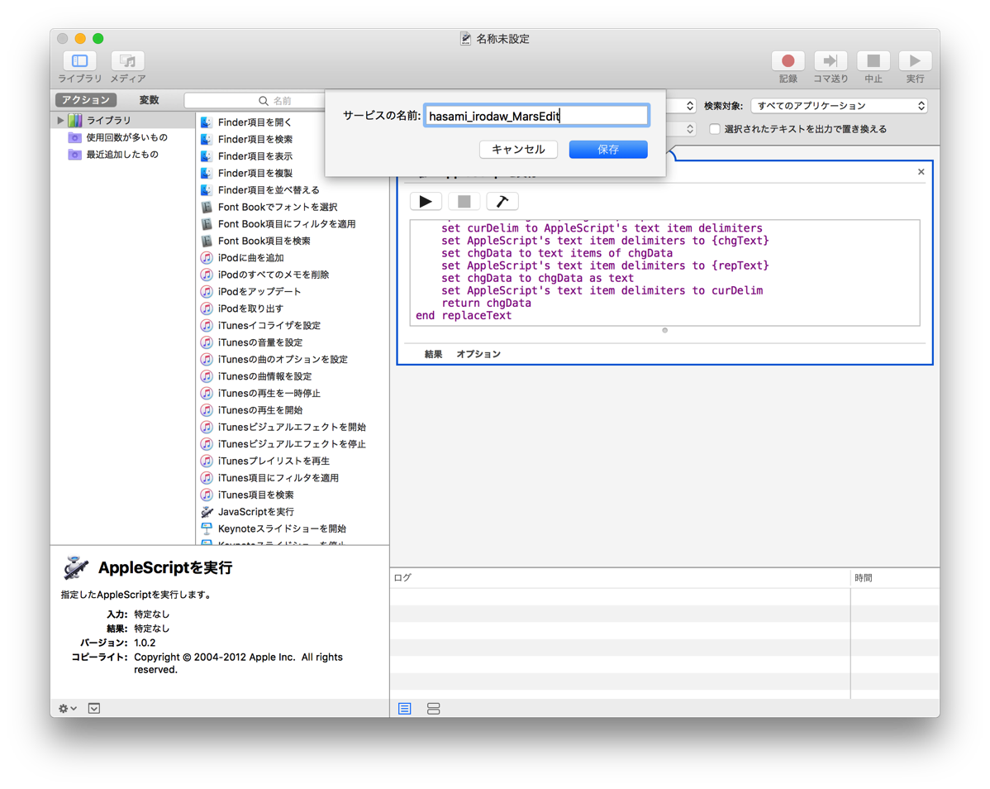
Task: Select the Finder項目を検索 action
Action: [x=255, y=139]
